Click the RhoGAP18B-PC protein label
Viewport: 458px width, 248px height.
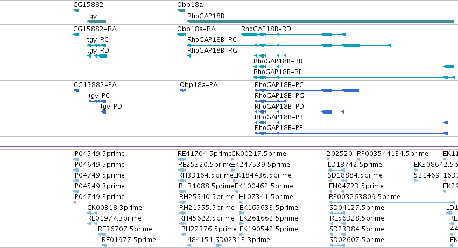tap(279, 85)
